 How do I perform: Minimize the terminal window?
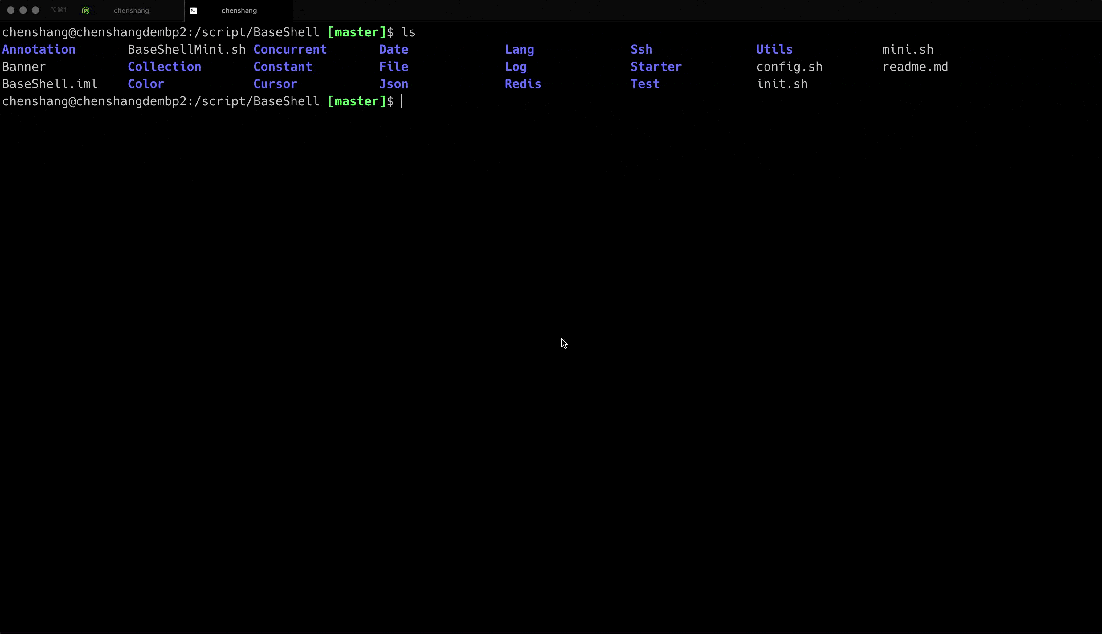[x=23, y=10]
